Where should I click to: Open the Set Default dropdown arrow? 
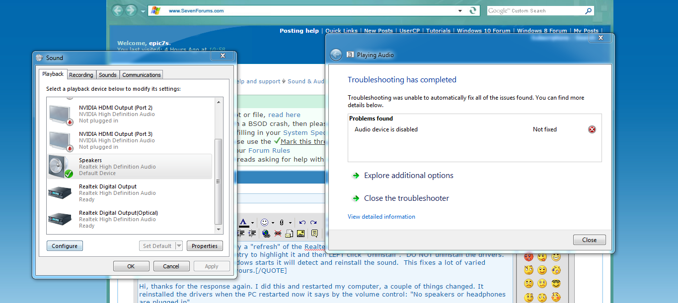point(179,246)
